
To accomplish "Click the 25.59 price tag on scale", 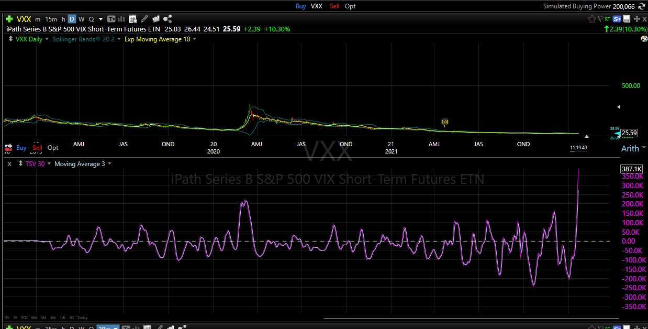I will [x=630, y=133].
